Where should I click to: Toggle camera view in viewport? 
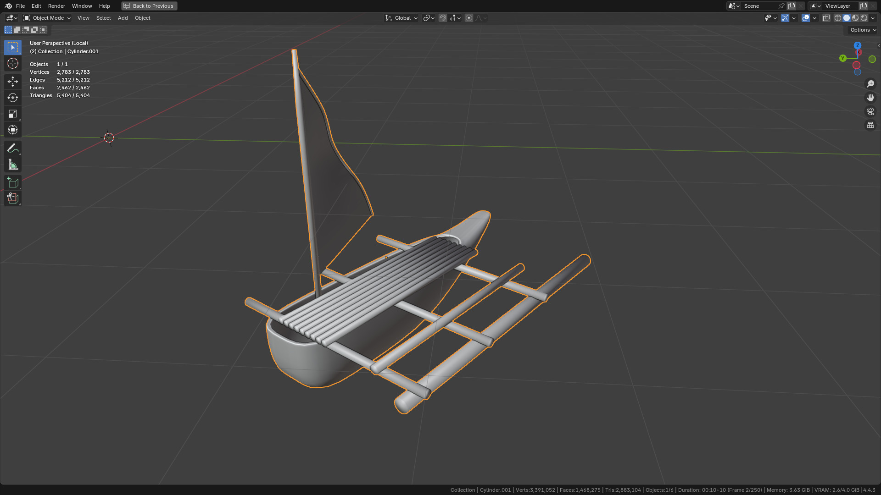pyautogui.click(x=870, y=111)
